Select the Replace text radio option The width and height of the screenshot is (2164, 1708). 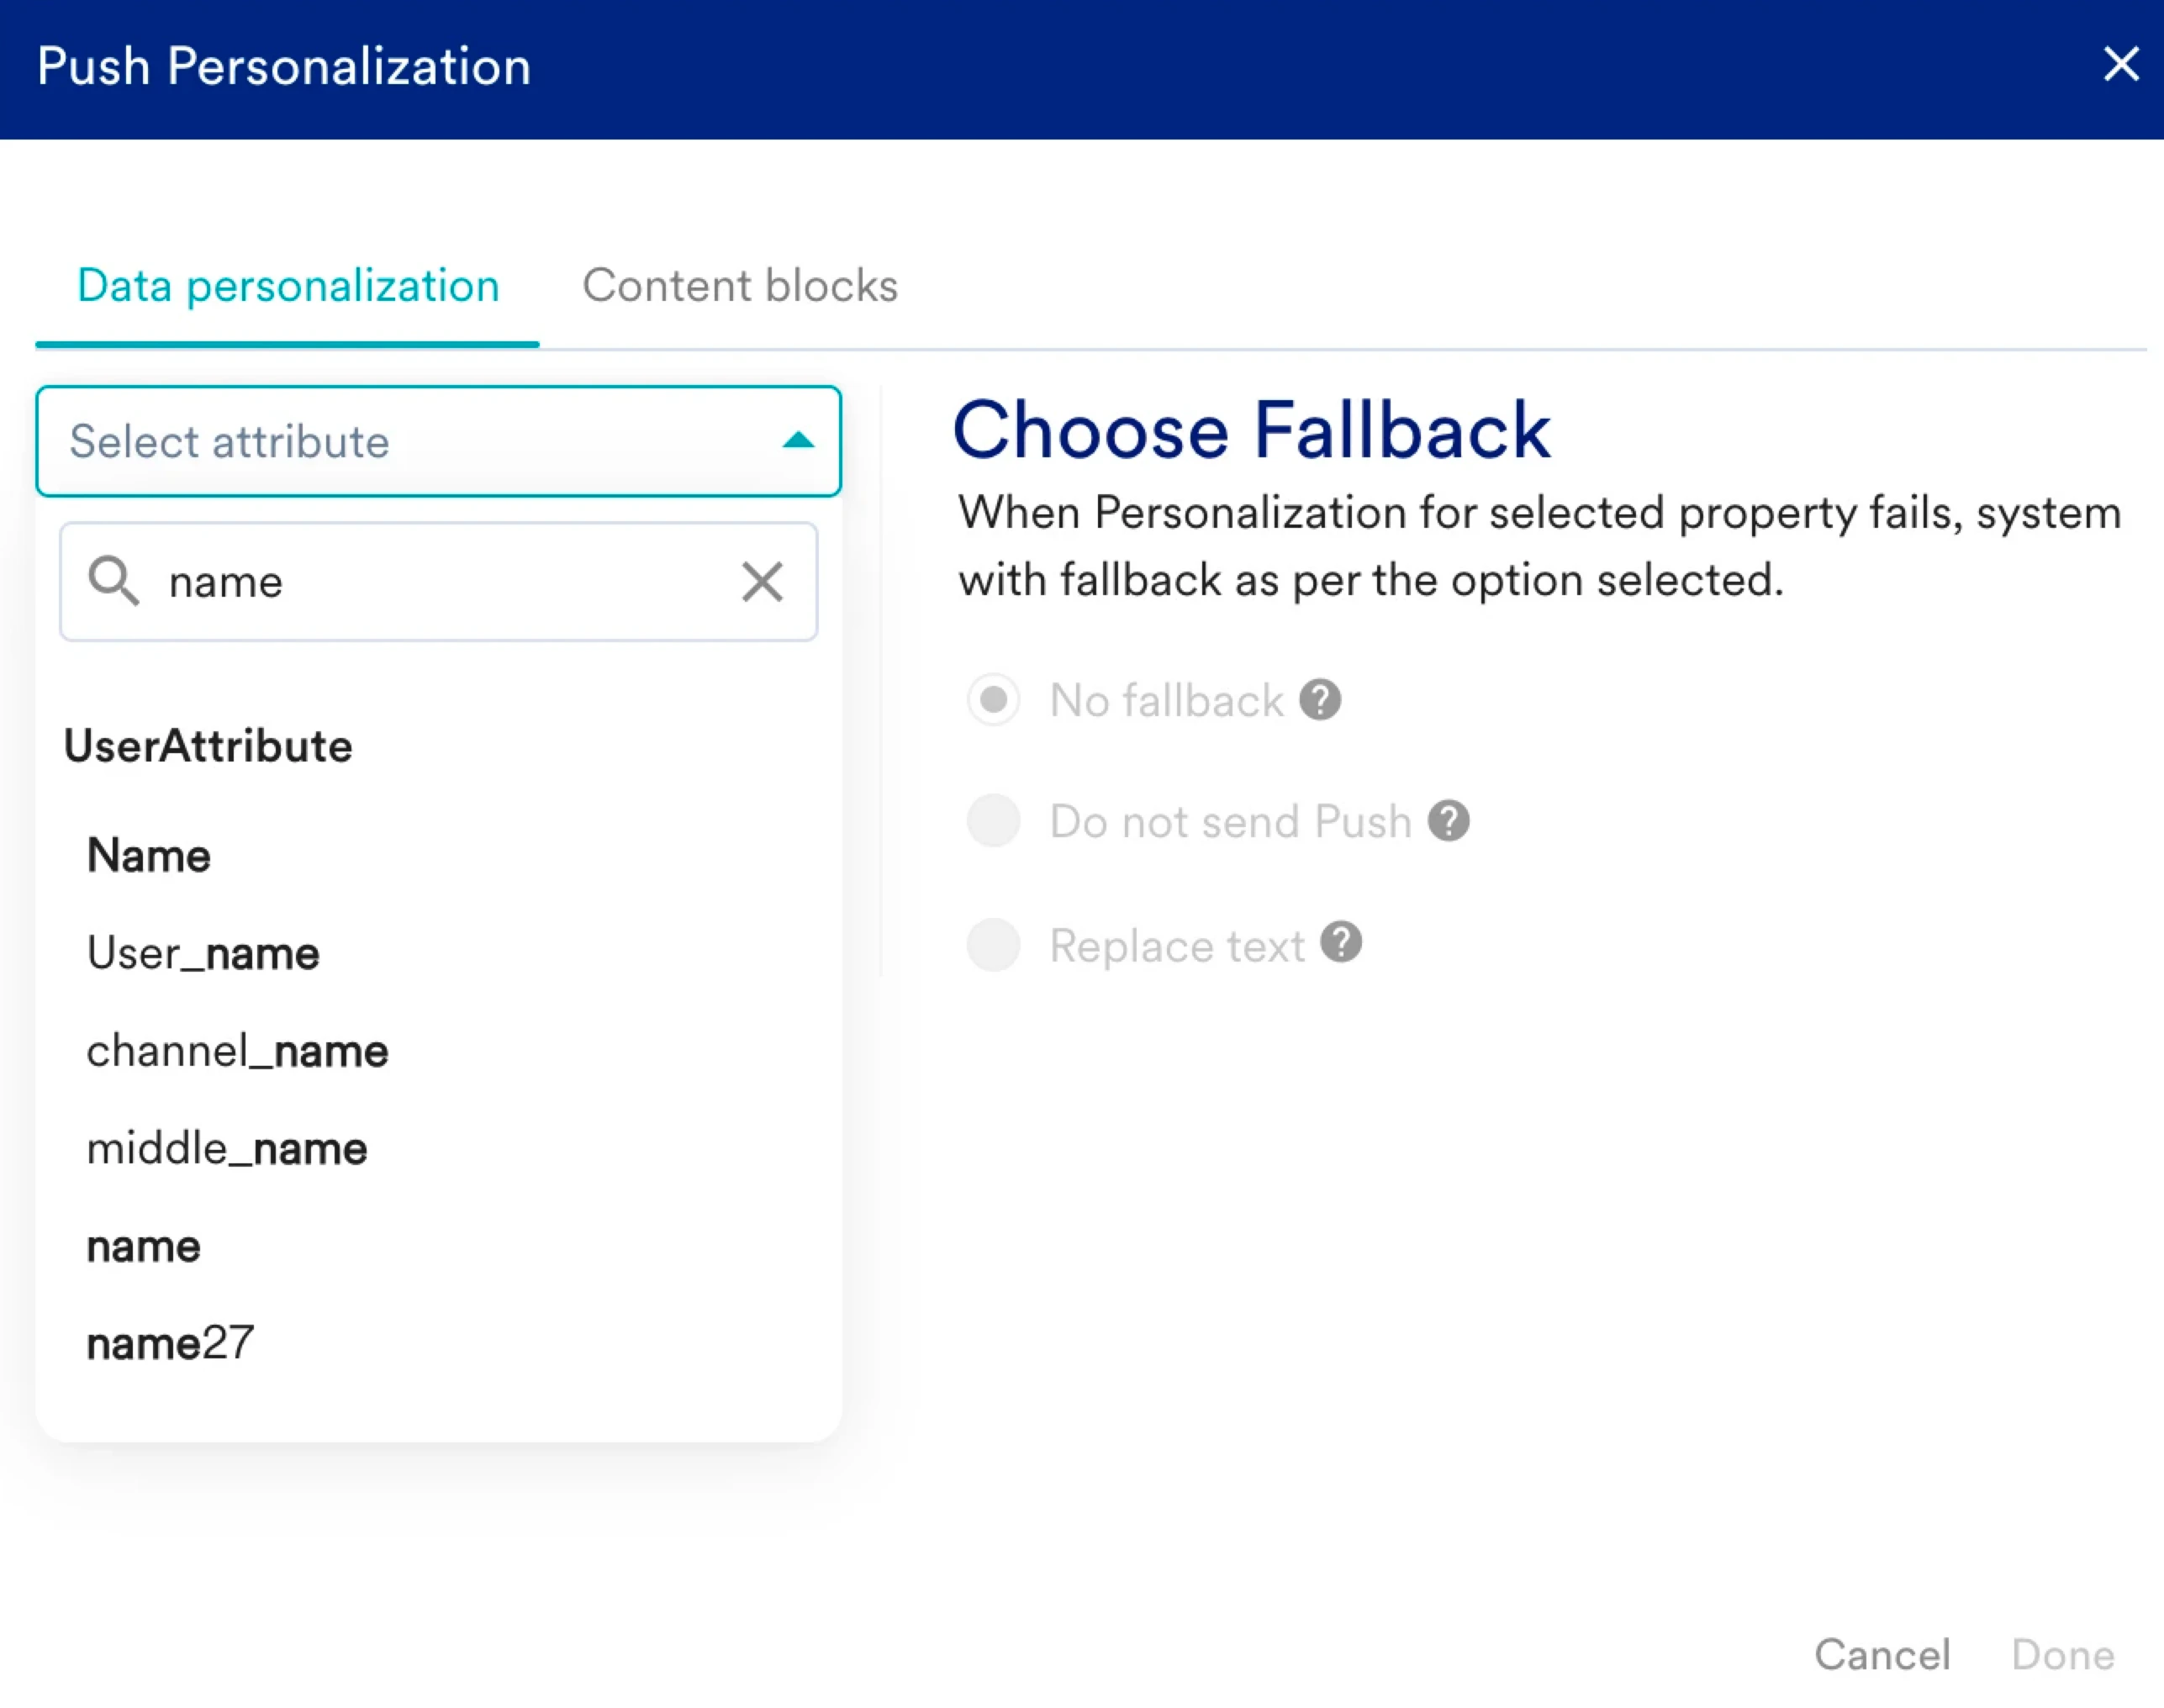[x=993, y=945]
